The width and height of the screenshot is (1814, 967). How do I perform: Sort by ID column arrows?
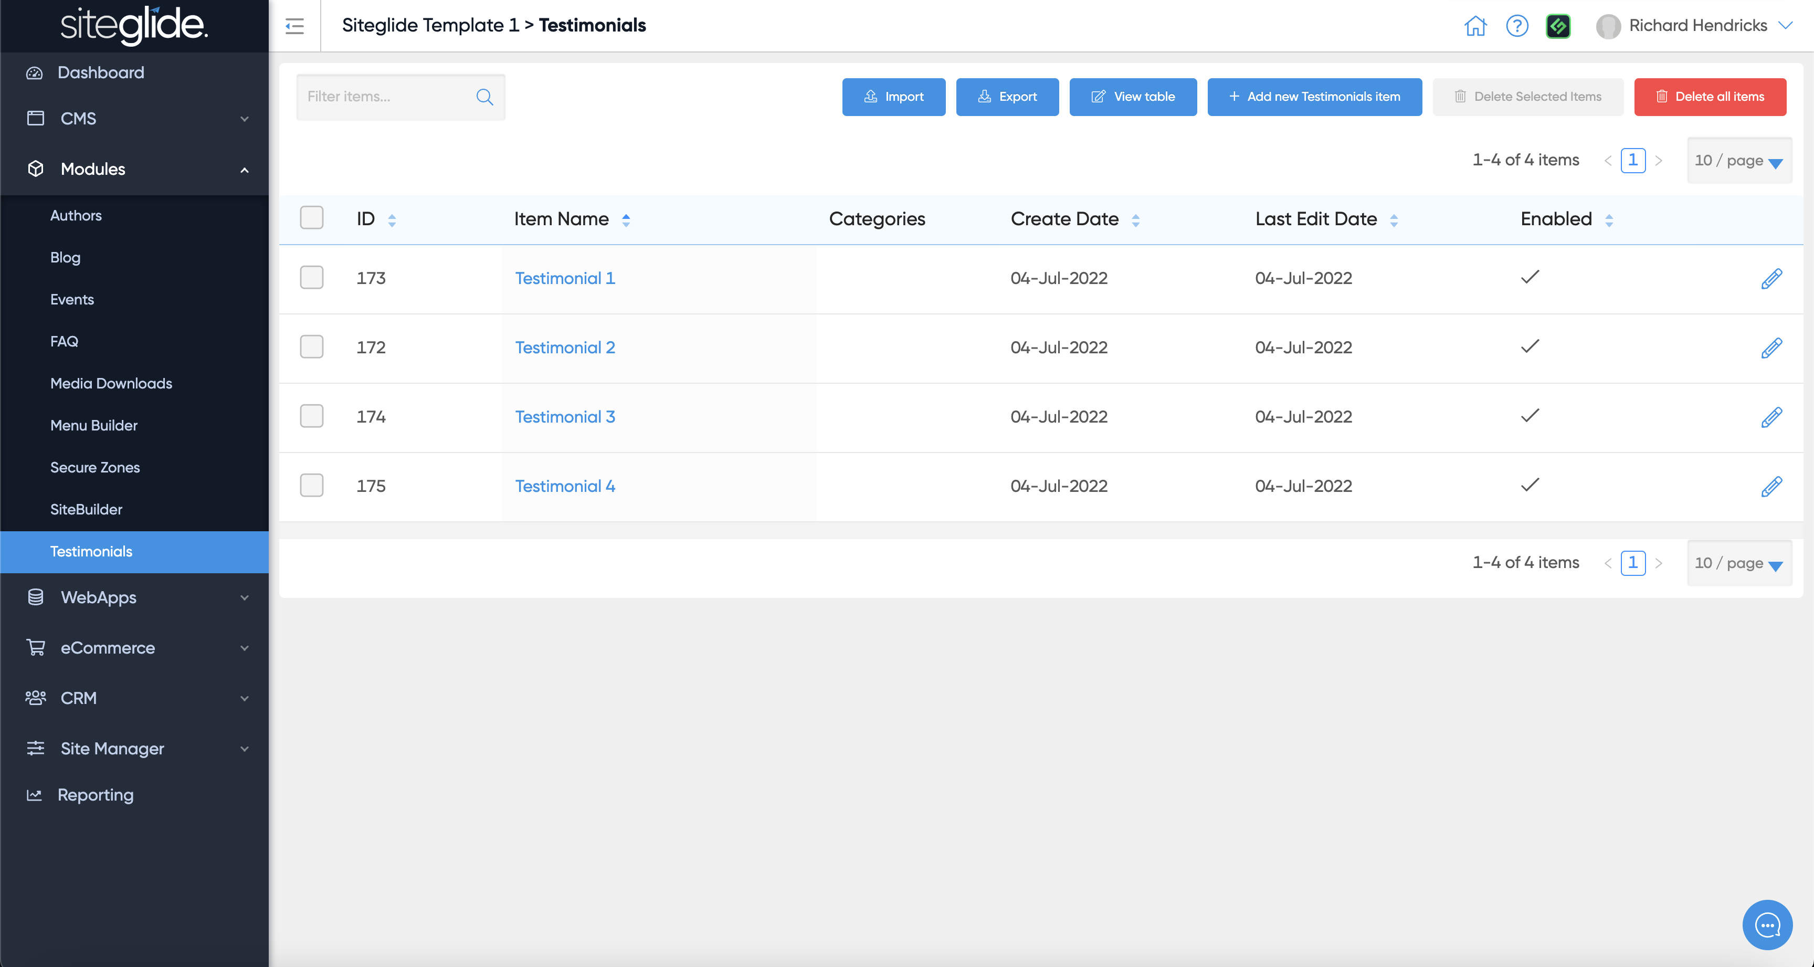392,220
